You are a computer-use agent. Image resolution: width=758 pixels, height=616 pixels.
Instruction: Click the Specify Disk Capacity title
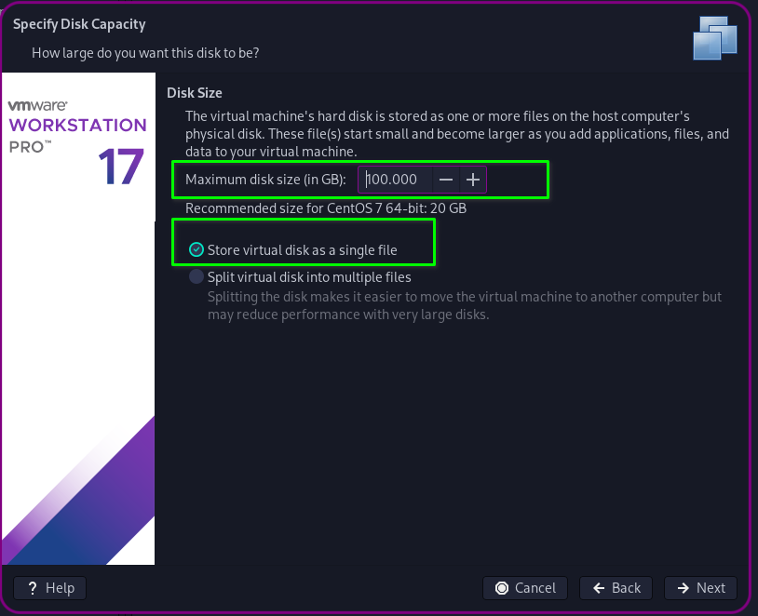pyautogui.click(x=79, y=24)
